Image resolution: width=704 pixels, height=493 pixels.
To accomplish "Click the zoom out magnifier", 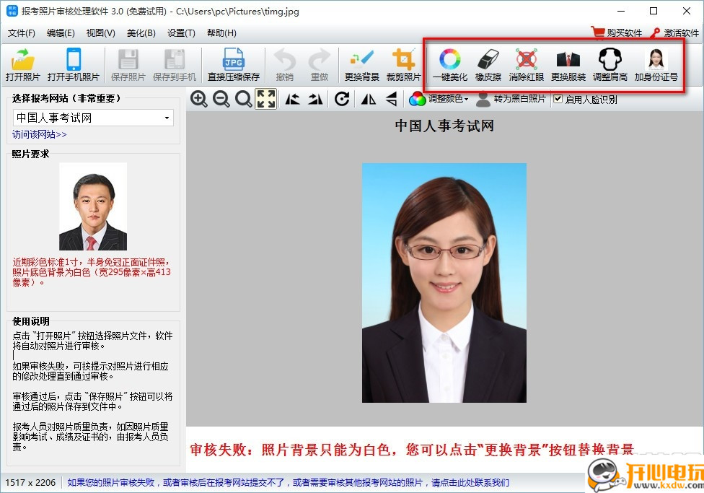I will [221, 99].
